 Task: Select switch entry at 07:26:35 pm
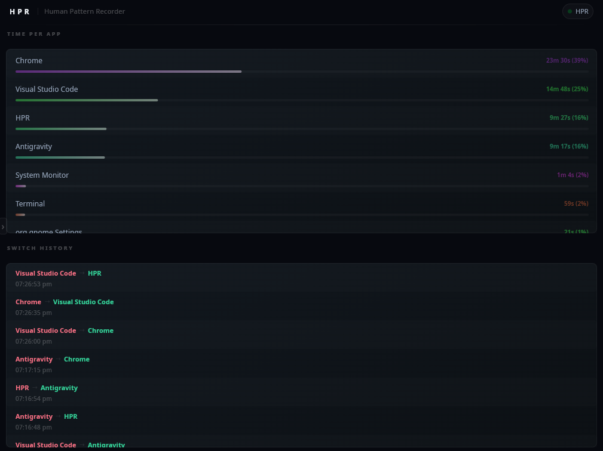tap(301, 307)
